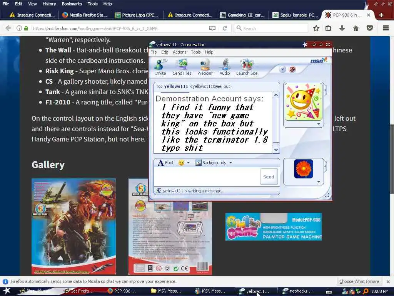Close the PCP-936 6 in 1 tab
Screen dimensions: 394x296
368,15
